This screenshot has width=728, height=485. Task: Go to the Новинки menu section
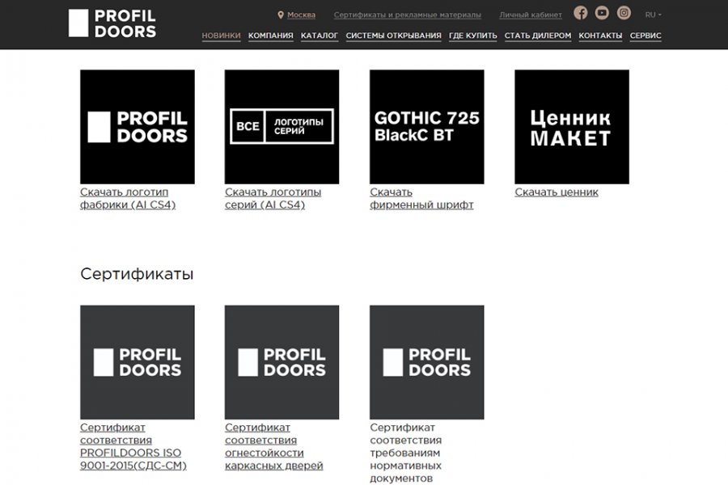point(221,36)
